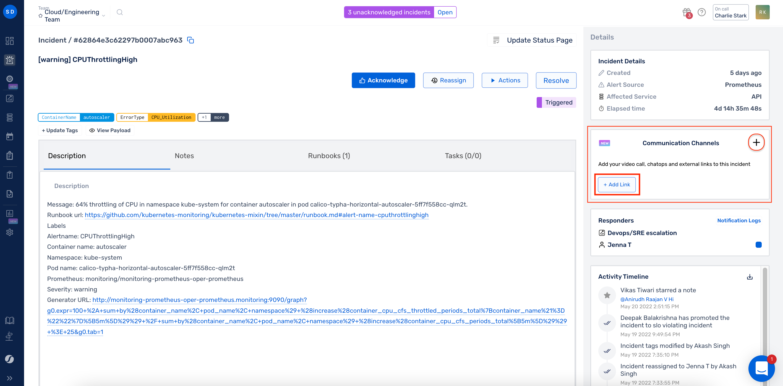Open the Services icon in the sidebar
The image size is (783, 386).
[10, 117]
